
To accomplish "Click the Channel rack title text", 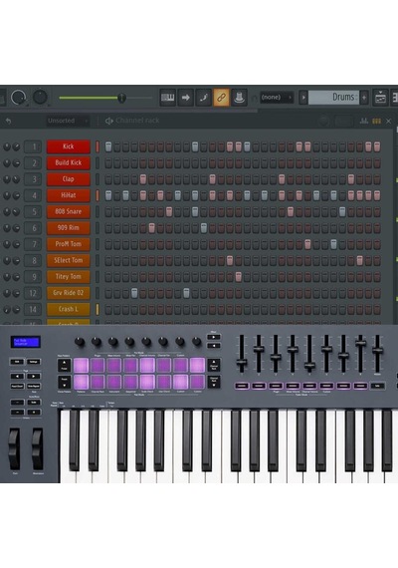I will (137, 121).
